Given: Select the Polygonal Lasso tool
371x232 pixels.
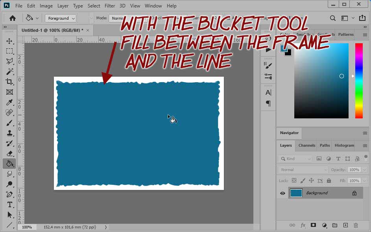Looking at the screenshot, I should pos(9,61).
